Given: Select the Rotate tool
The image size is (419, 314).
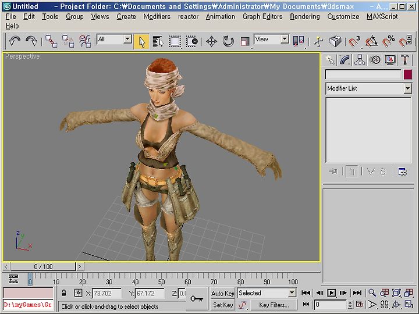Looking at the screenshot, I should pos(228,42).
